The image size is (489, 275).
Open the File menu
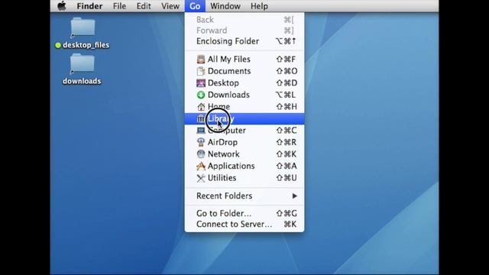click(x=119, y=6)
